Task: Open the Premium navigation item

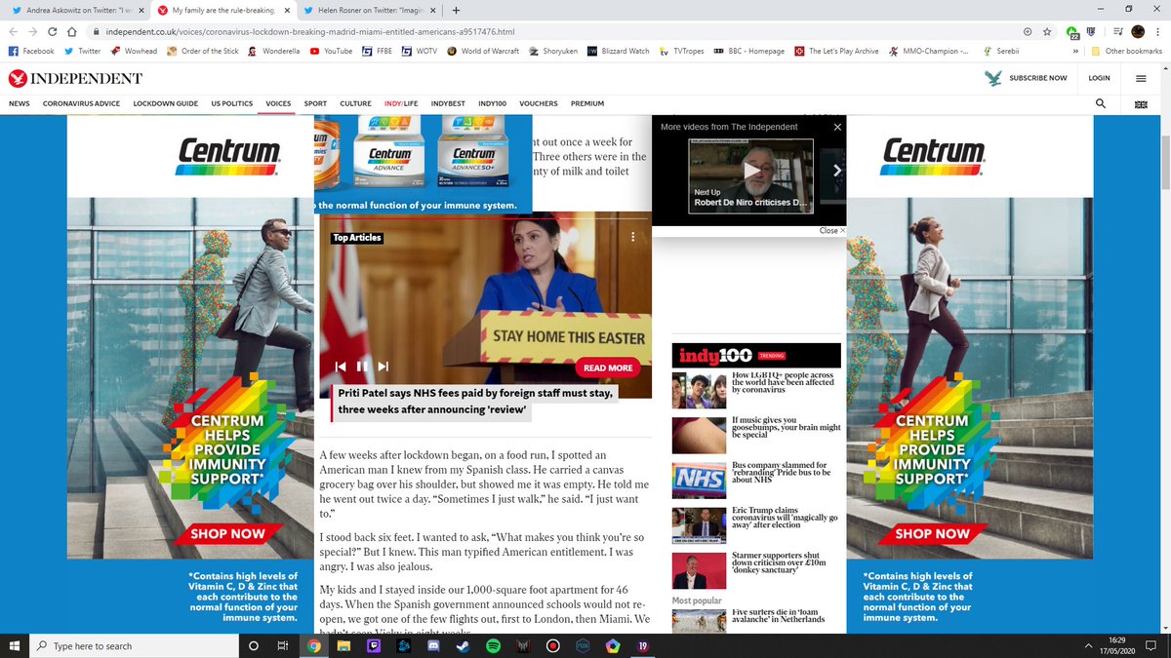Action: click(x=587, y=103)
